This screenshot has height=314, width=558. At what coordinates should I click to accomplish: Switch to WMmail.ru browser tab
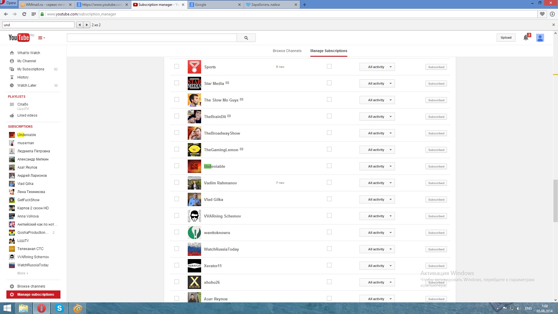click(x=46, y=5)
